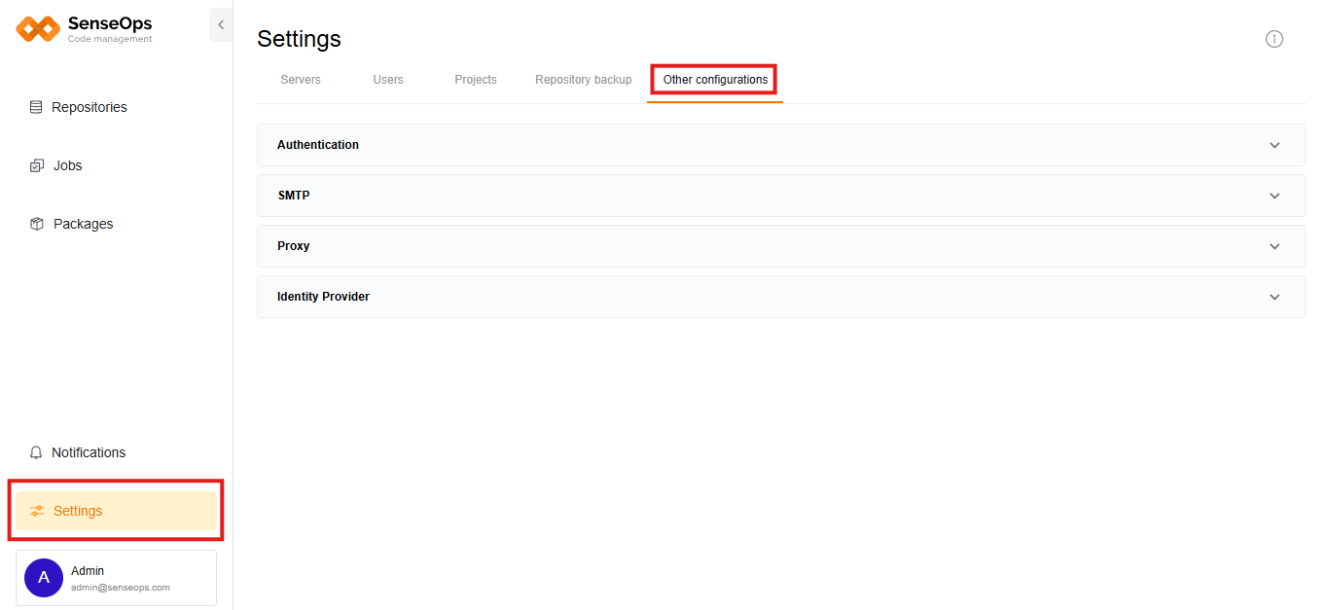
Task: Go to Repositories in sidebar
Action: (x=90, y=107)
